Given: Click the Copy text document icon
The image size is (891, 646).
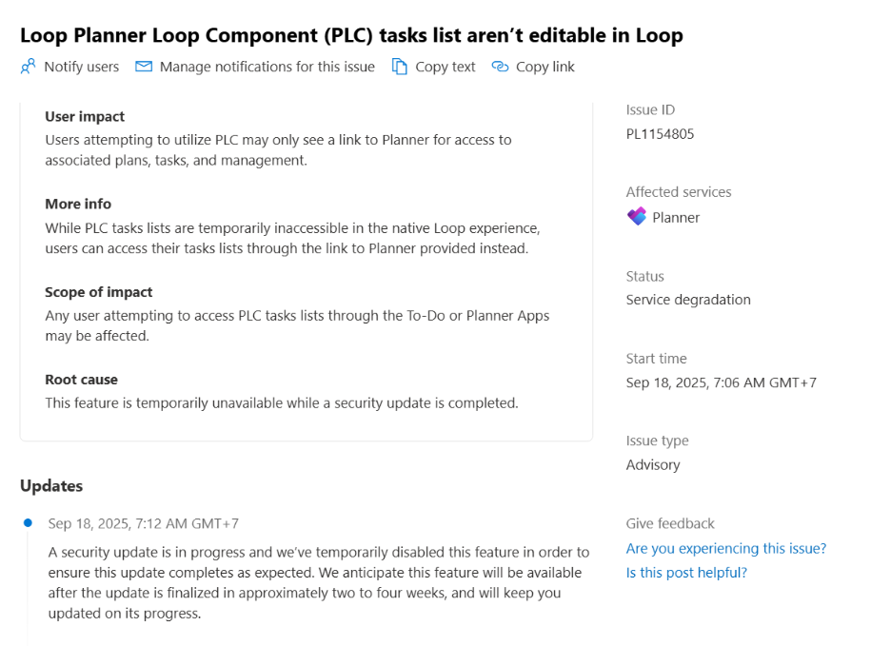Looking at the screenshot, I should pos(400,67).
